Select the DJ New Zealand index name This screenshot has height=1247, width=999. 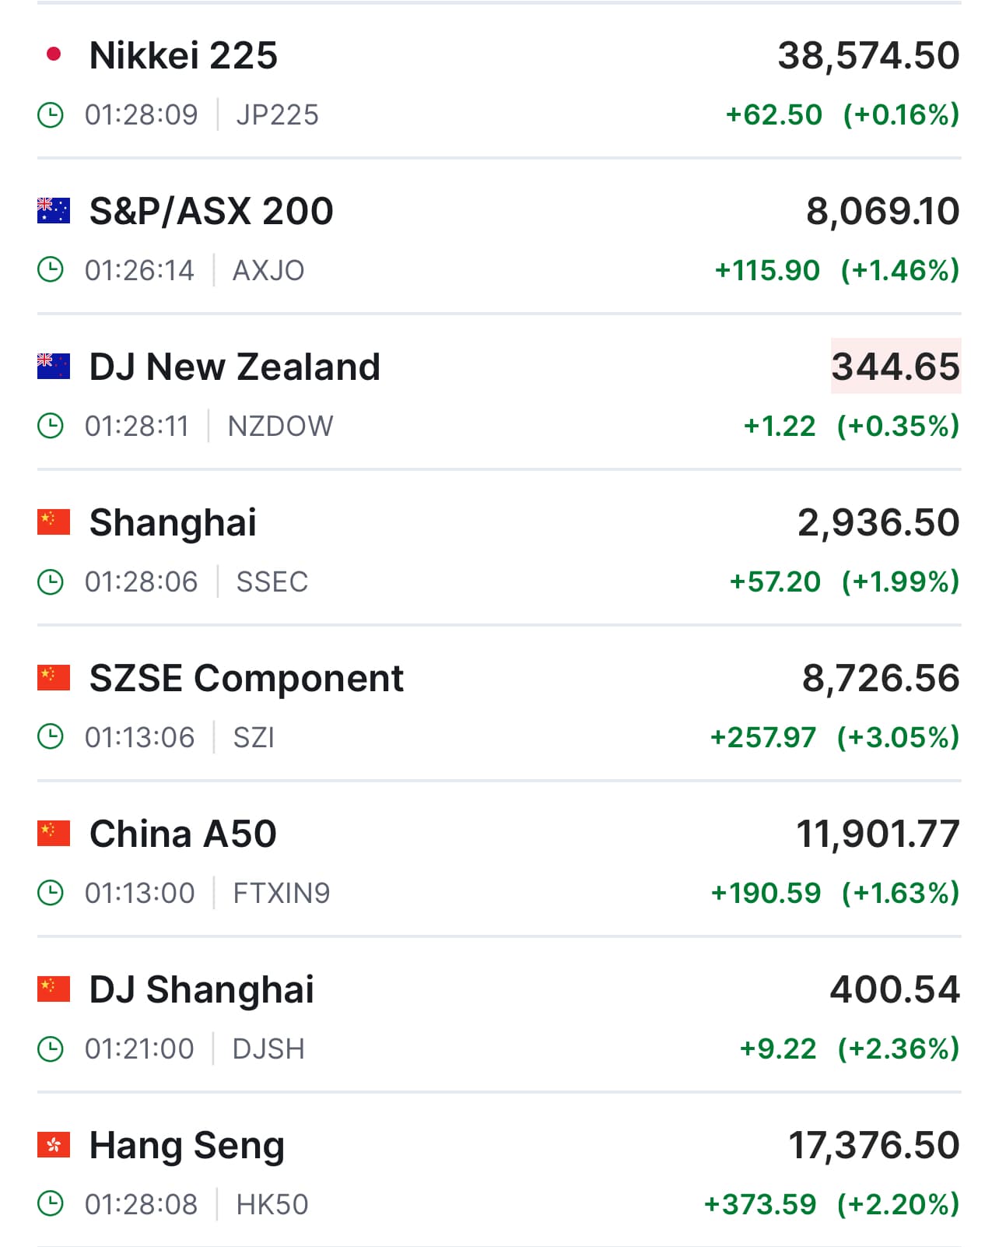pos(235,367)
